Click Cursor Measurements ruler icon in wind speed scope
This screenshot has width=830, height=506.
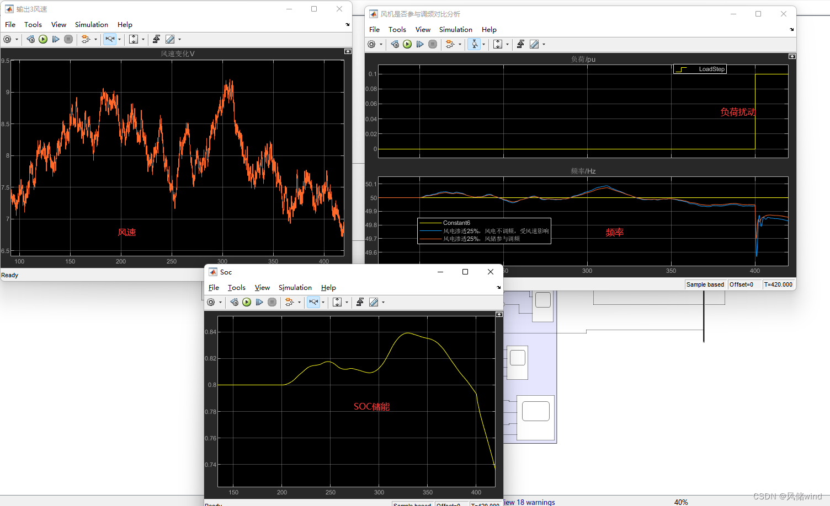click(x=170, y=39)
